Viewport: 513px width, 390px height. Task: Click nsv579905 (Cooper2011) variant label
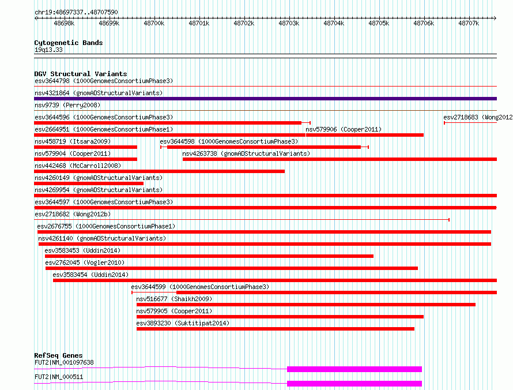[x=174, y=311]
